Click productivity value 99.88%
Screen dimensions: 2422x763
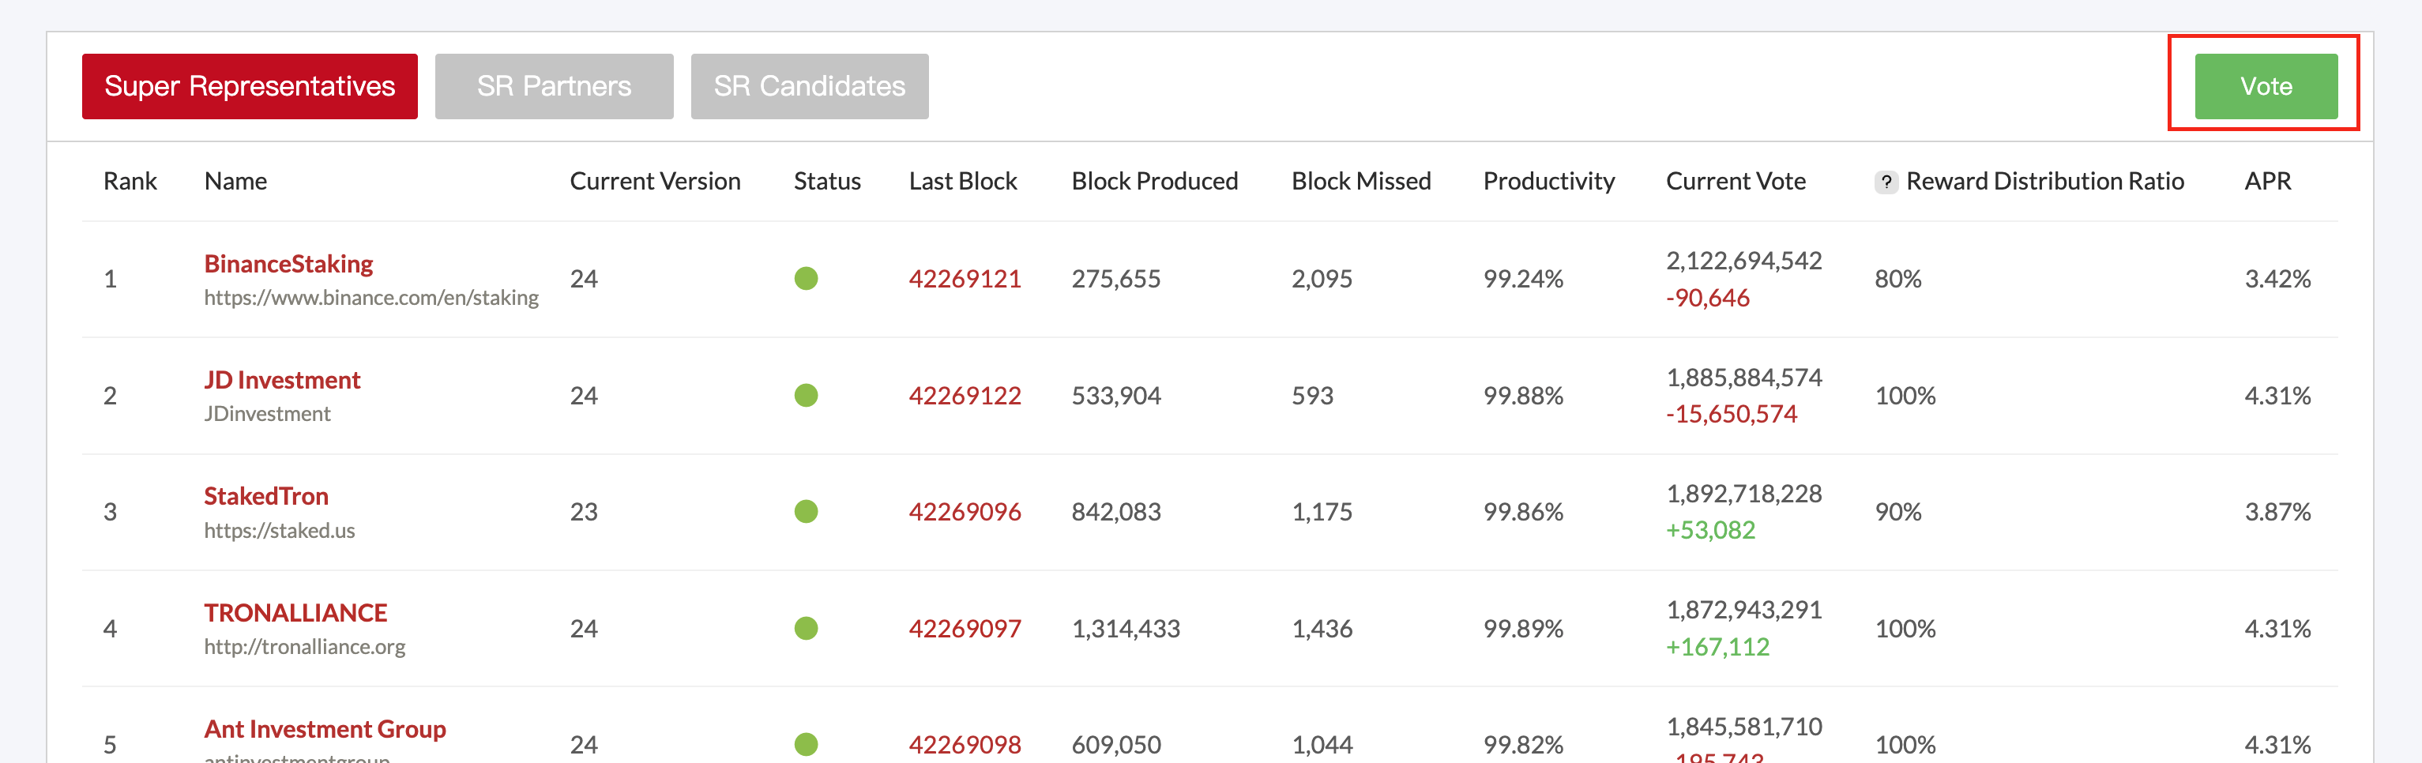(1523, 396)
